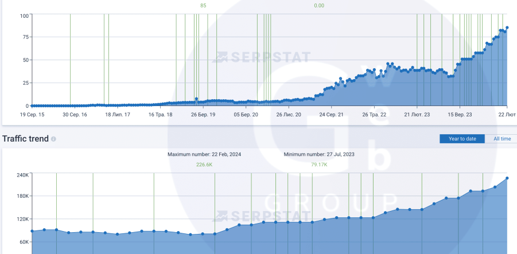
Task: Click the 26 Бер. 19 axis date
Action: pyautogui.click(x=203, y=115)
